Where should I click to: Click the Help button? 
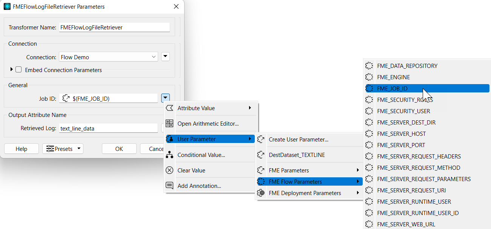(x=22, y=149)
